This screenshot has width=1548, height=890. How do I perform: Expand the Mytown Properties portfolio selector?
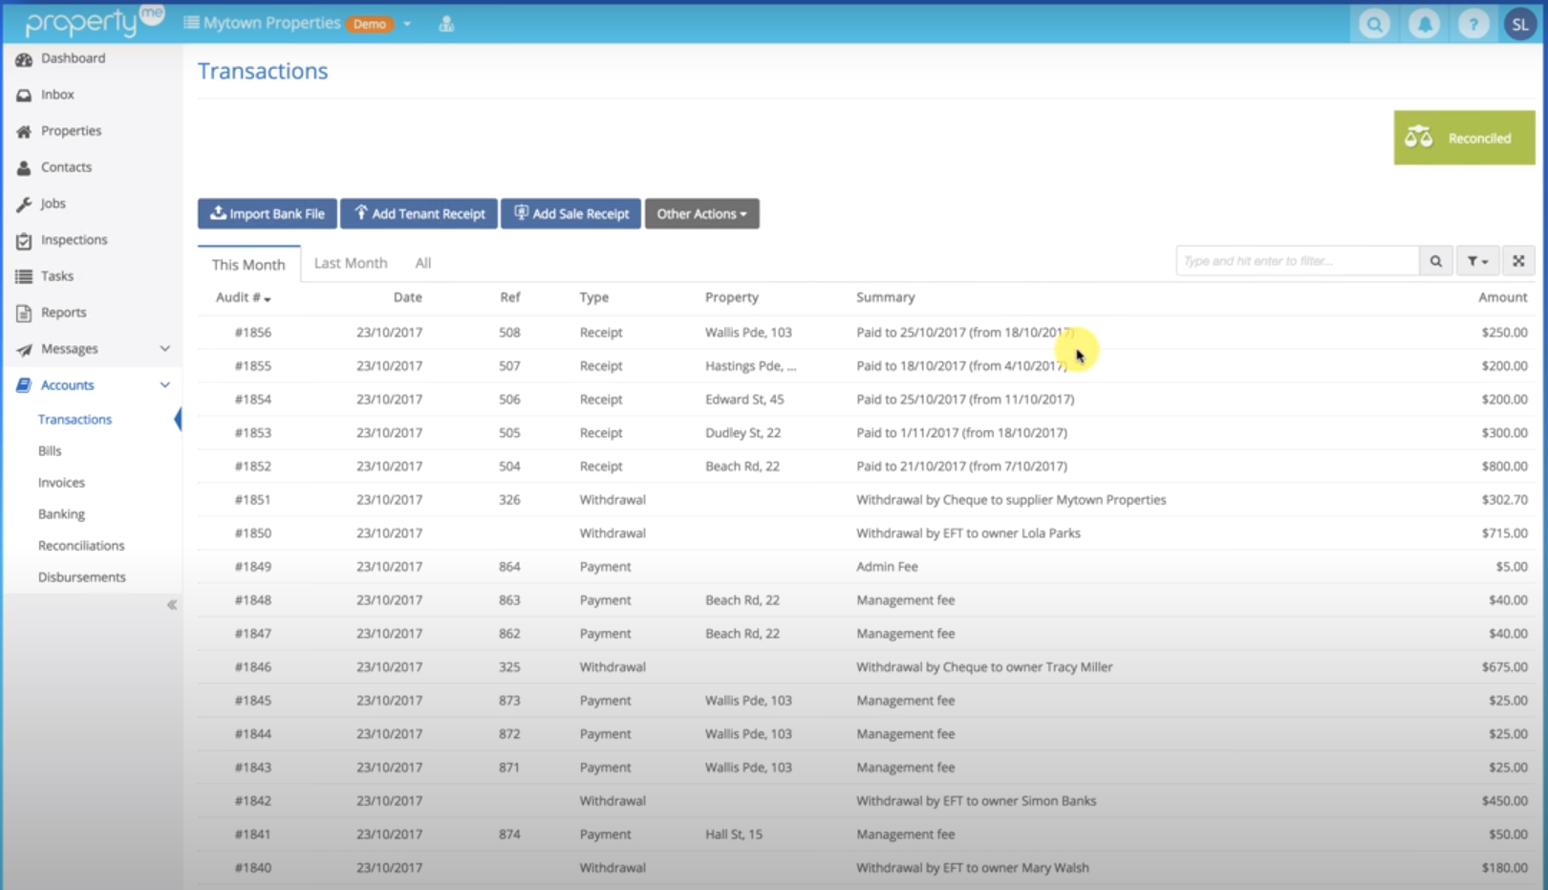click(x=407, y=23)
